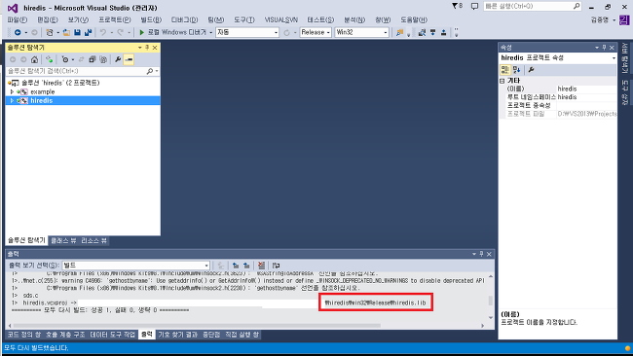This screenshot has height=356, width=633.
Task: Click the New Project toolbar icon
Action: (x=50, y=32)
